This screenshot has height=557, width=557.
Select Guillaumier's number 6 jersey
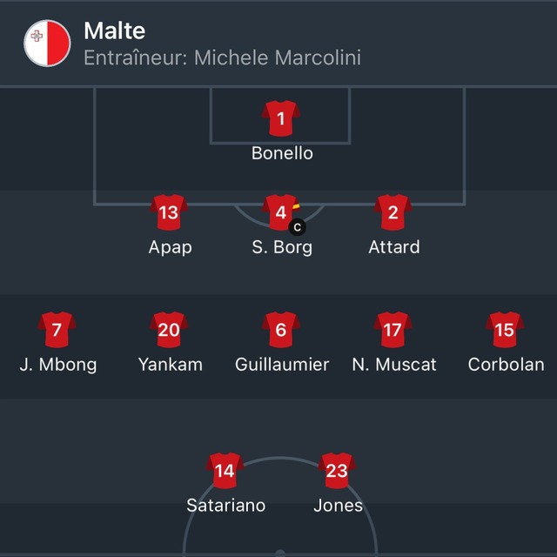pos(281,330)
